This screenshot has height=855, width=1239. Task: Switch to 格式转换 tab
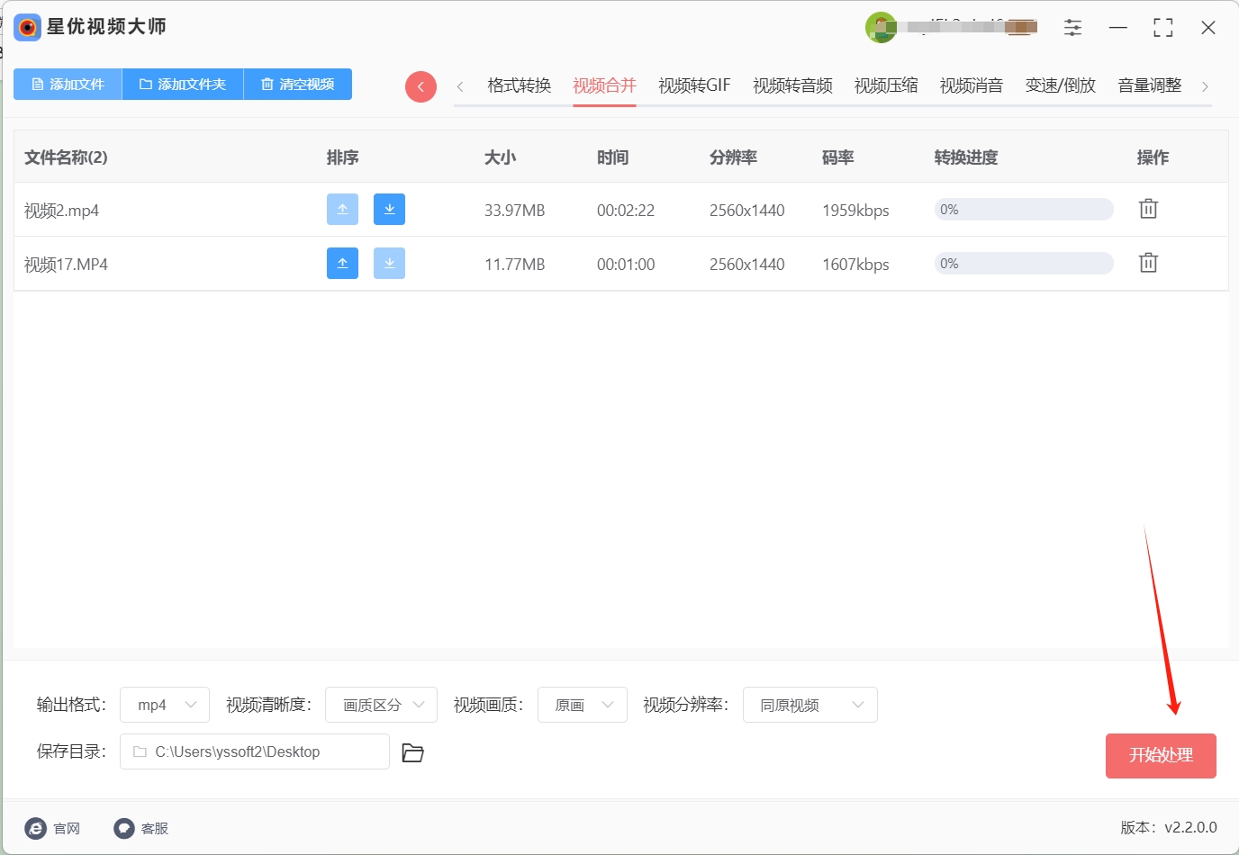click(519, 85)
